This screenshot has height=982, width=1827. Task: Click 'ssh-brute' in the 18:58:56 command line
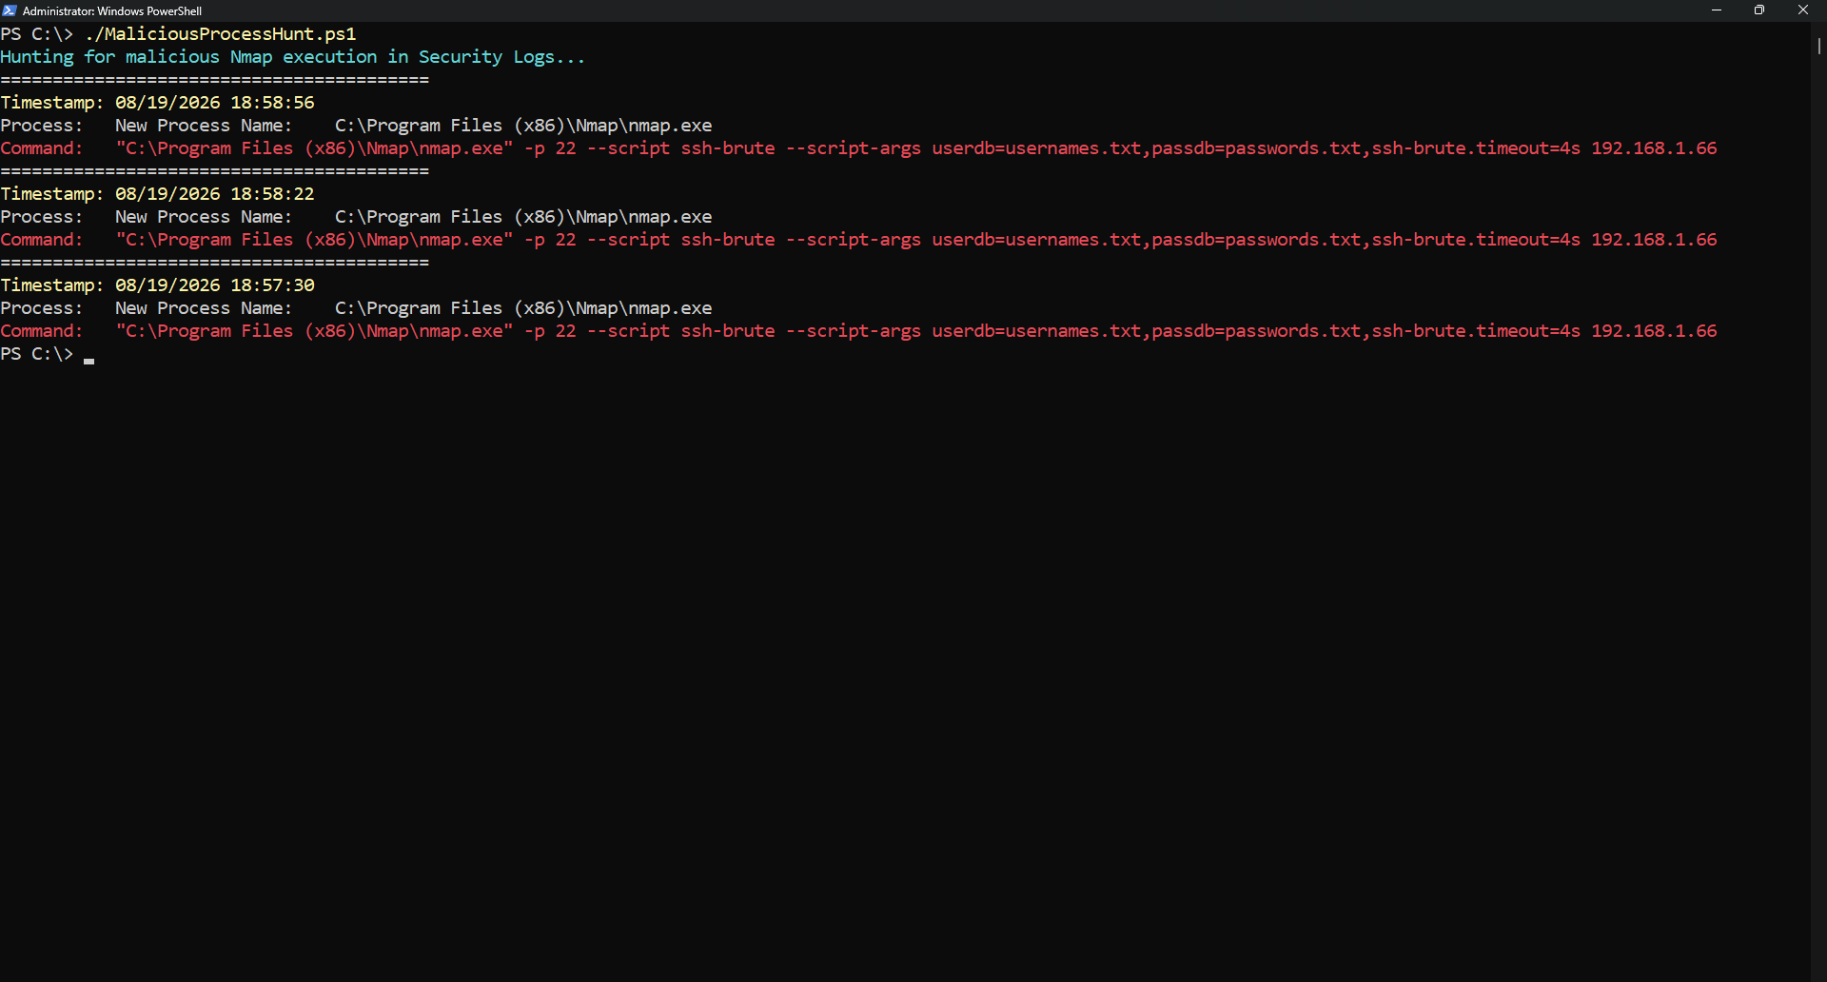[728, 148]
